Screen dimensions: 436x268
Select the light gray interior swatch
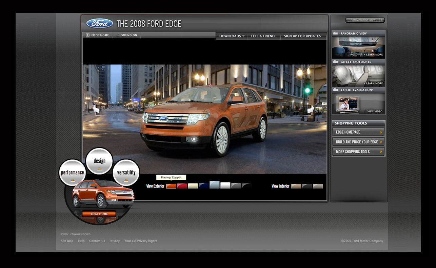[x=318, y=186]
